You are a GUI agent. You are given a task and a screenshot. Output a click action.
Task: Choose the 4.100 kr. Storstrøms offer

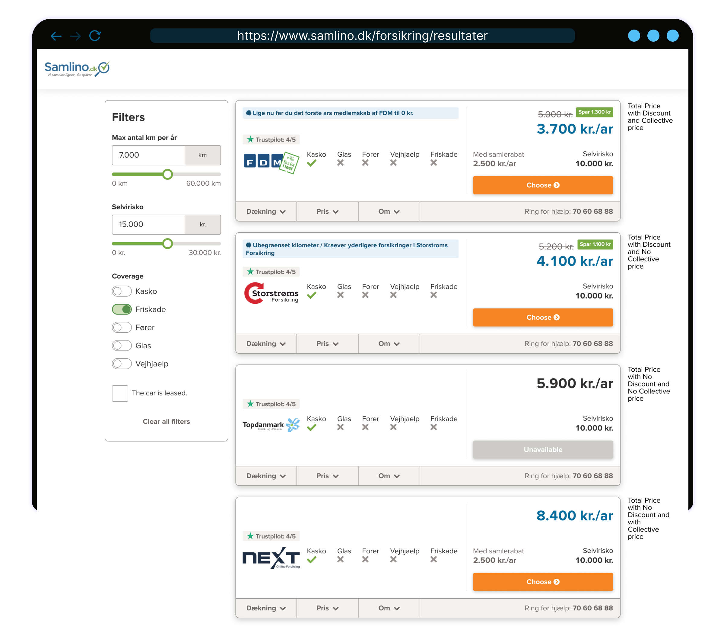click(543, 317)
